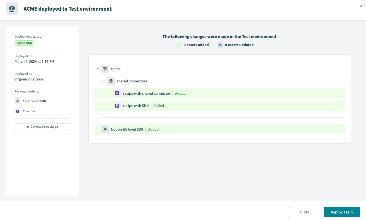The width and height of the screenshot is (366, 219).
Task: Click the green plus assets added icon
Action: (179, 45)
